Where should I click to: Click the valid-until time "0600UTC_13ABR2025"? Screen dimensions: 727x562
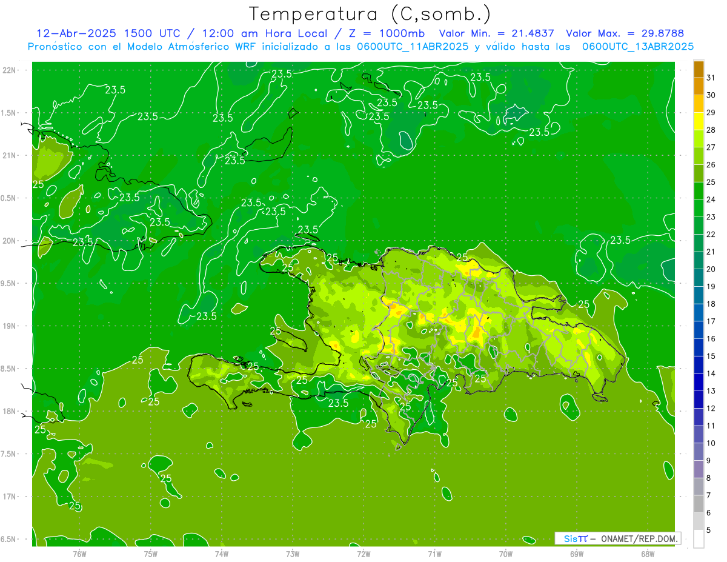[638, 46]
